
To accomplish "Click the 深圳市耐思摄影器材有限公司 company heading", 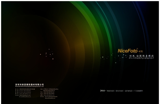I will pyautogui.click(x=29, y=84).
